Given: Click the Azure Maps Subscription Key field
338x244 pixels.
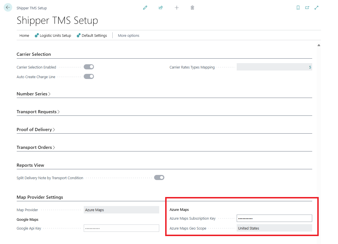Looking at the screenshot, I should coord(274,218).
